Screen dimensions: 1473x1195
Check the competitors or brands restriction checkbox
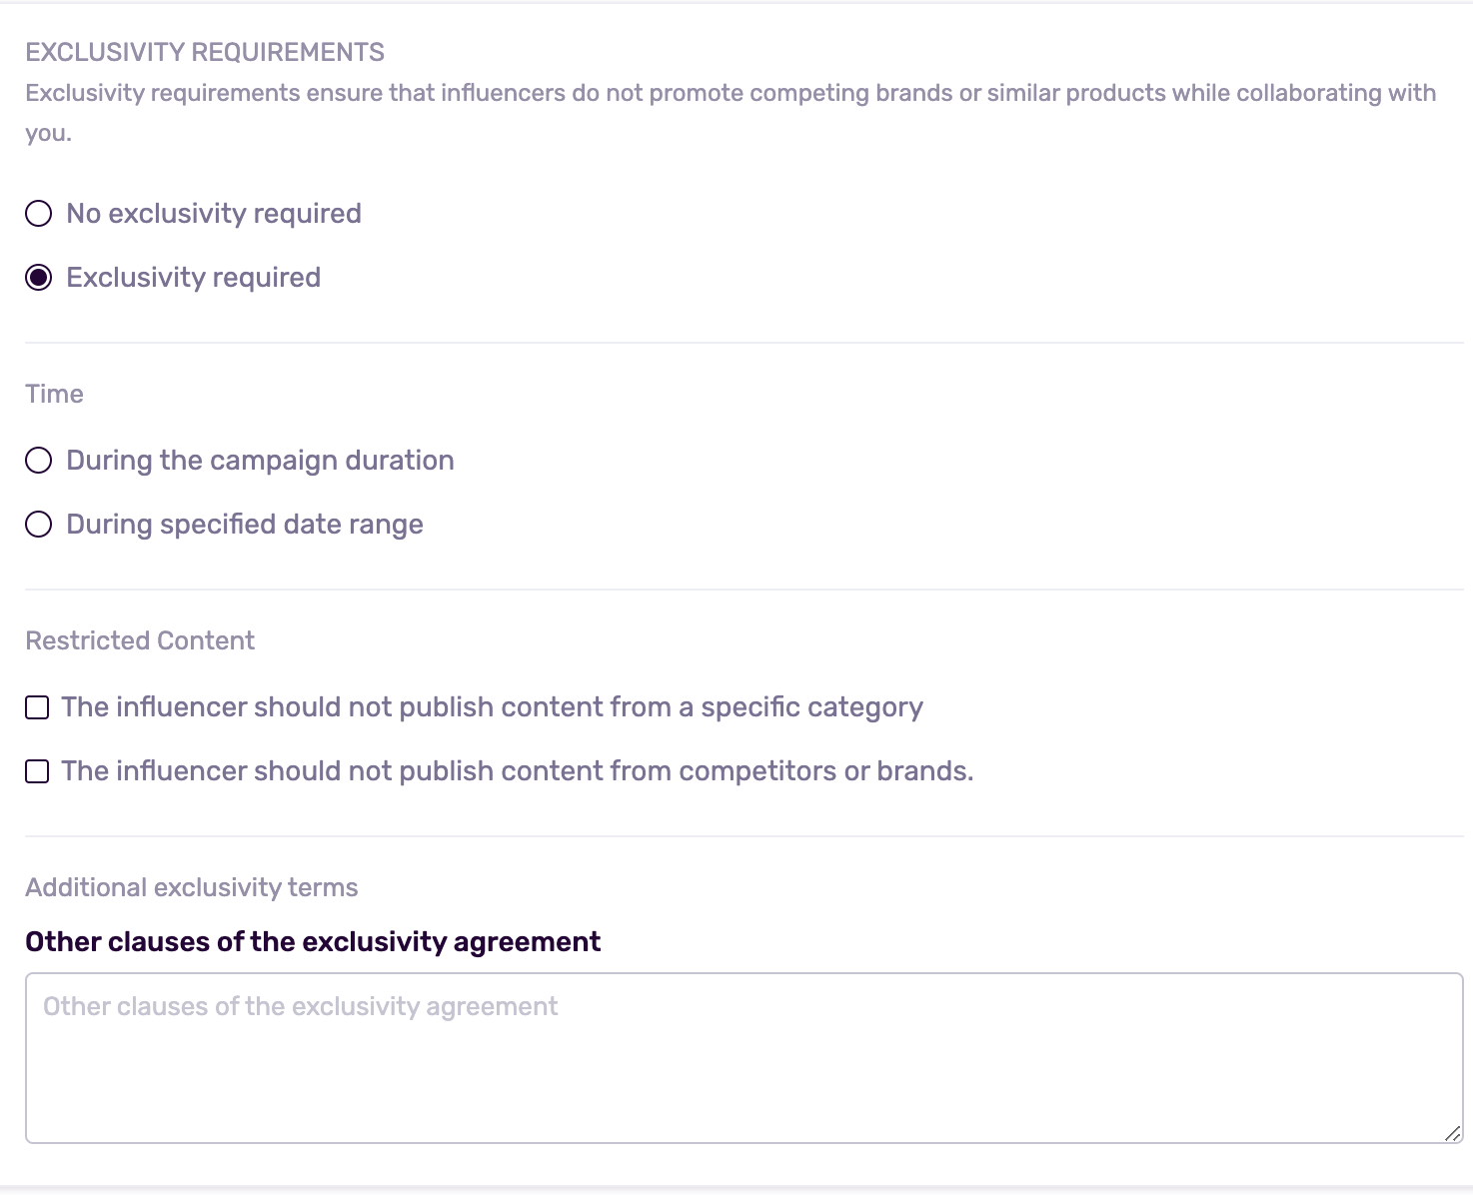[37, 772]
